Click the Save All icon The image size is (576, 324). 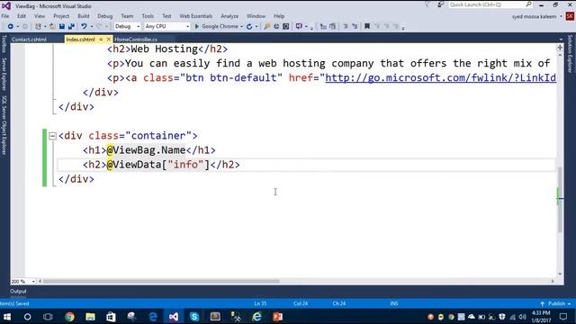click(71, 26)
